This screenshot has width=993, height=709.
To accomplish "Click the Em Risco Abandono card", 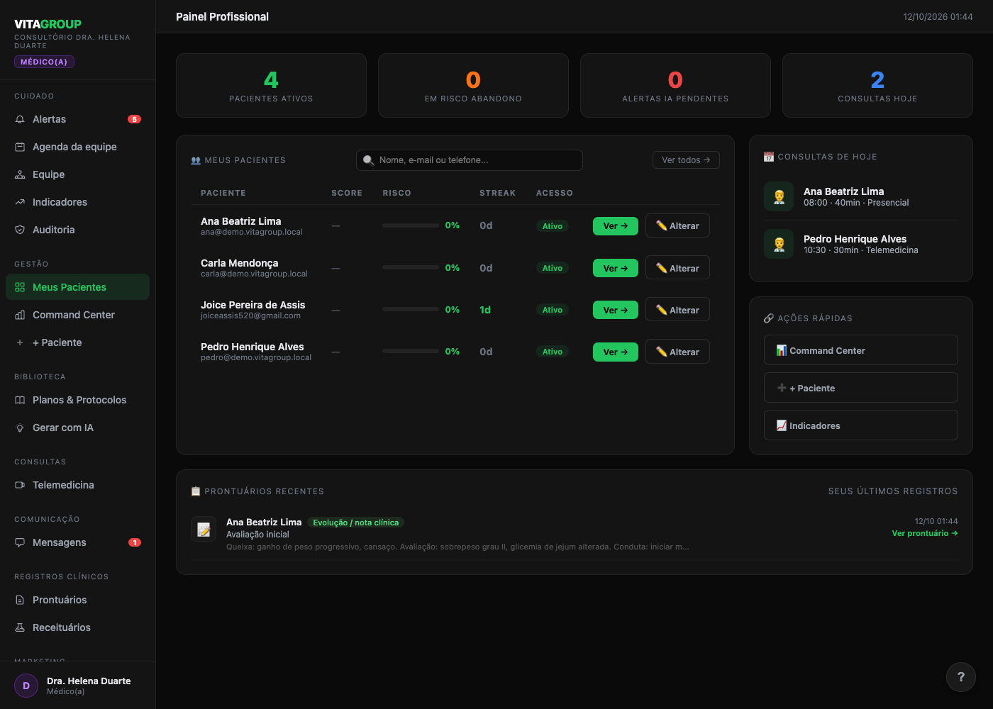I will (x=473, y=86).
